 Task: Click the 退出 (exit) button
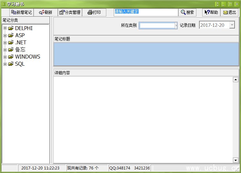[229, 12]
